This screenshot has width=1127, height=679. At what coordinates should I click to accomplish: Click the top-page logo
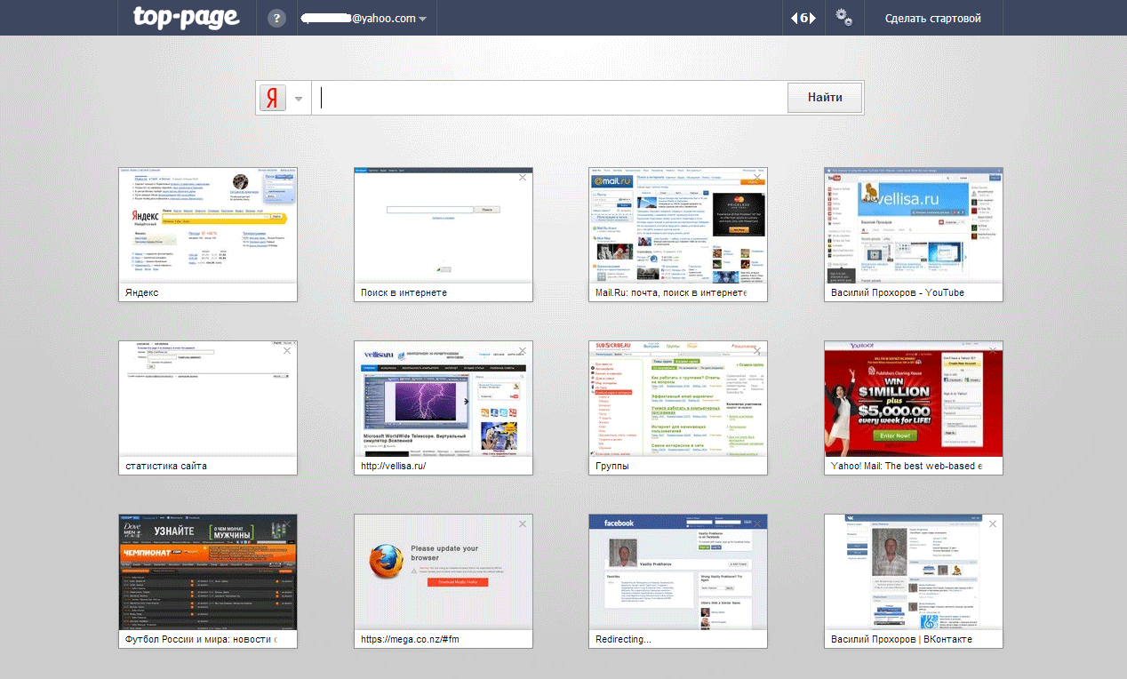[186, 18]
